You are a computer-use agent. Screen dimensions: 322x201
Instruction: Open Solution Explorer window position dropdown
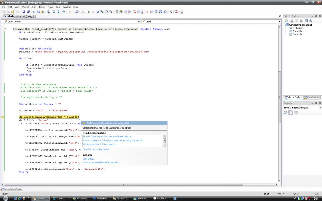point(312,16)
